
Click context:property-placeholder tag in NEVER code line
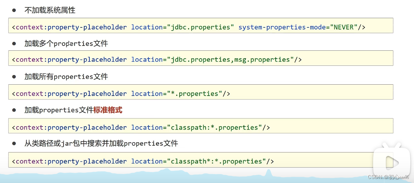[71, 27]
